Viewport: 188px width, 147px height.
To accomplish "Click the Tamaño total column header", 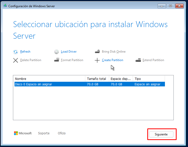I will coord(97,79).
